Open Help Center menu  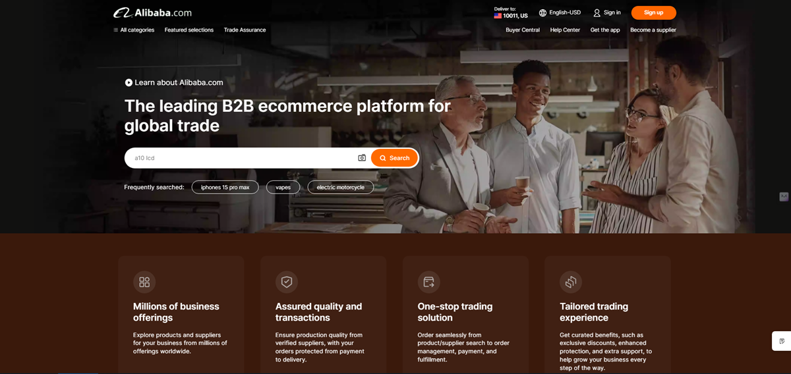565,30
